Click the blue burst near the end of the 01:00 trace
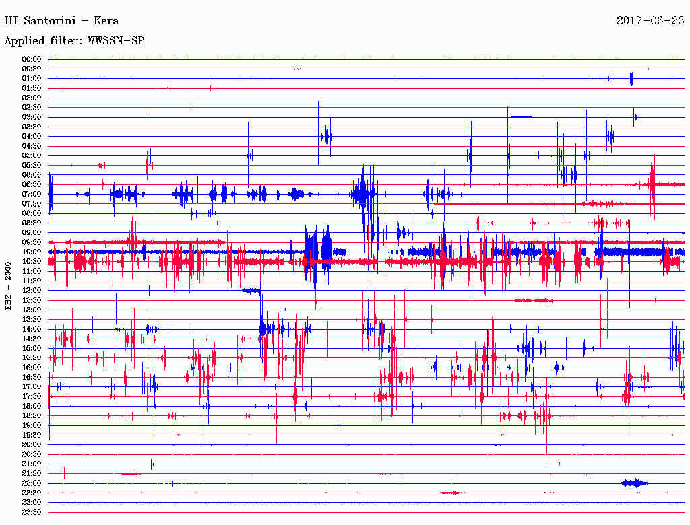Screen dimensions: 690x525 [631, 79]
